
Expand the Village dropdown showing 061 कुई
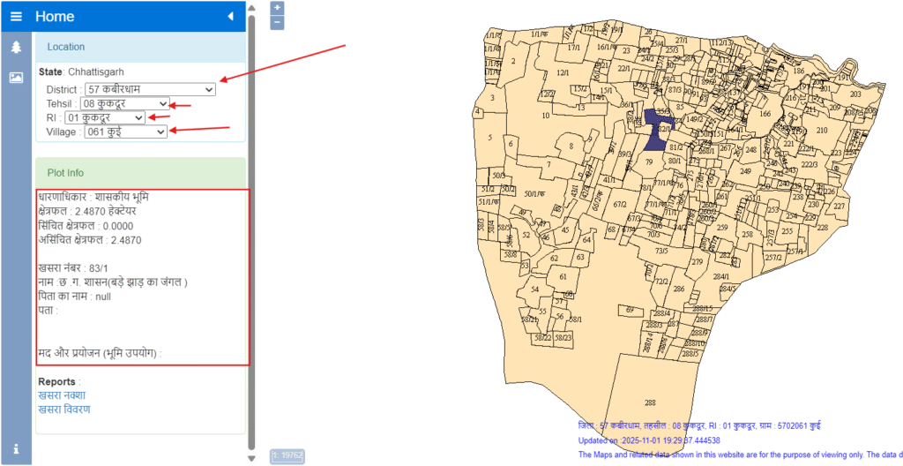pos(125,132)
